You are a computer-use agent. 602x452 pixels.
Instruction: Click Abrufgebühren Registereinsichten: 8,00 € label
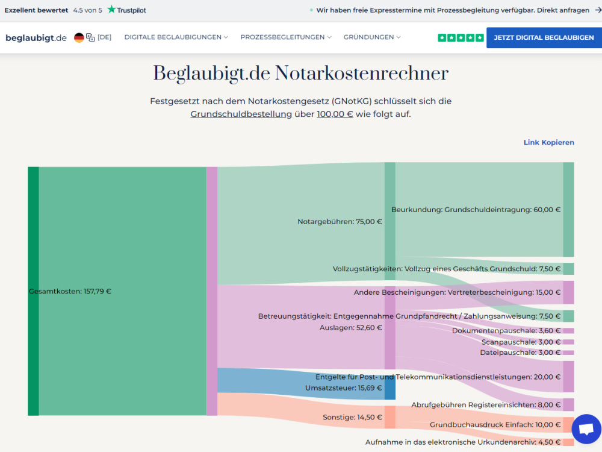coord(486,405)
